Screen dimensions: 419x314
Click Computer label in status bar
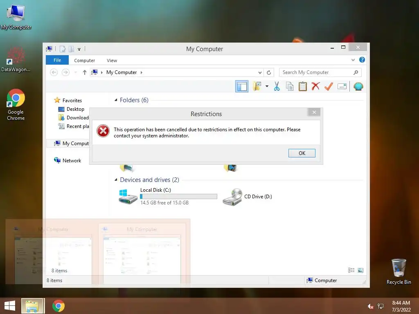pyautogui.click(x=325, y=280)
